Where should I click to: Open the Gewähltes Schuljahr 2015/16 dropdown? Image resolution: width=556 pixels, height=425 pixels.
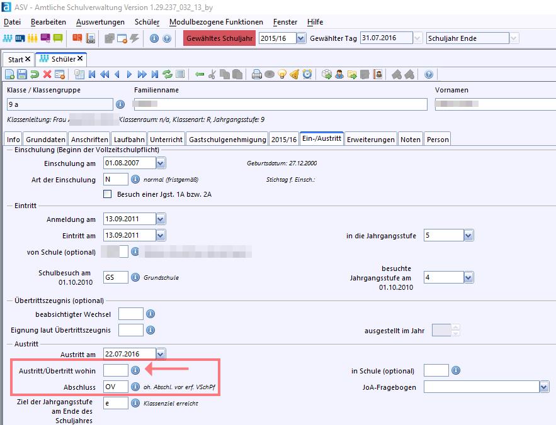pos(301,38)
